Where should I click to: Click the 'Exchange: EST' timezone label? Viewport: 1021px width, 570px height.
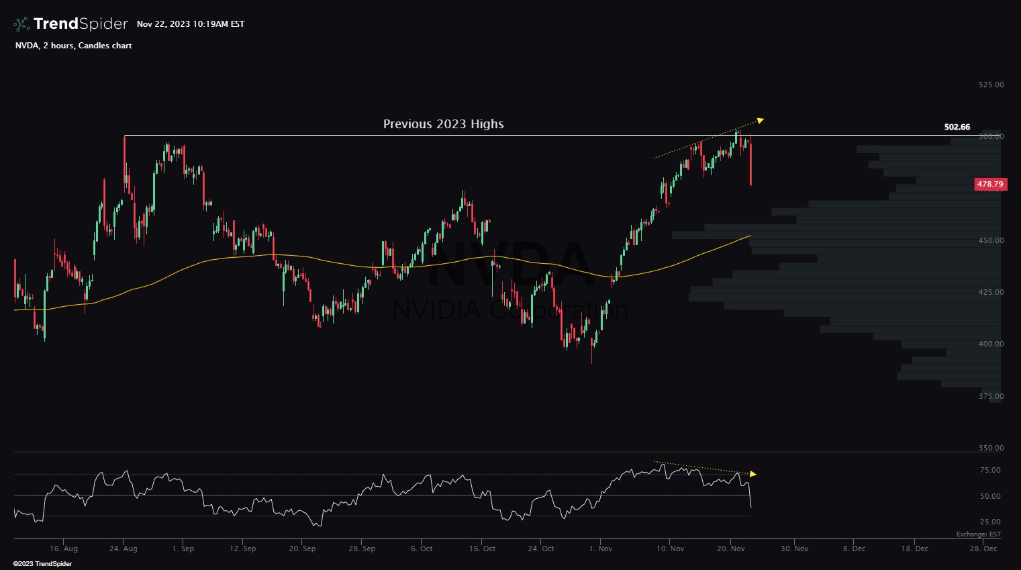979,534
